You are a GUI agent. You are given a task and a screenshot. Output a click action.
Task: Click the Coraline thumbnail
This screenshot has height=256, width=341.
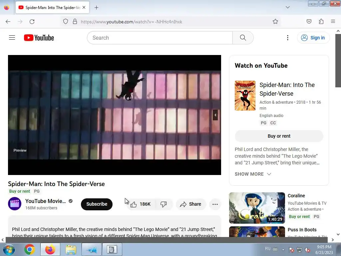point(257,208)
